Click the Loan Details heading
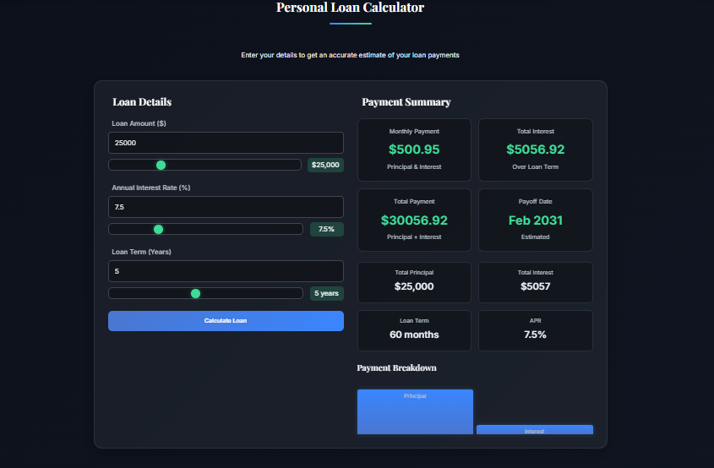 142,102
